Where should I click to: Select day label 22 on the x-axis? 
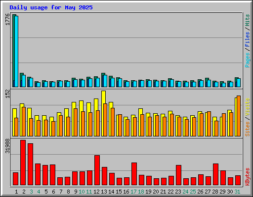170,192
